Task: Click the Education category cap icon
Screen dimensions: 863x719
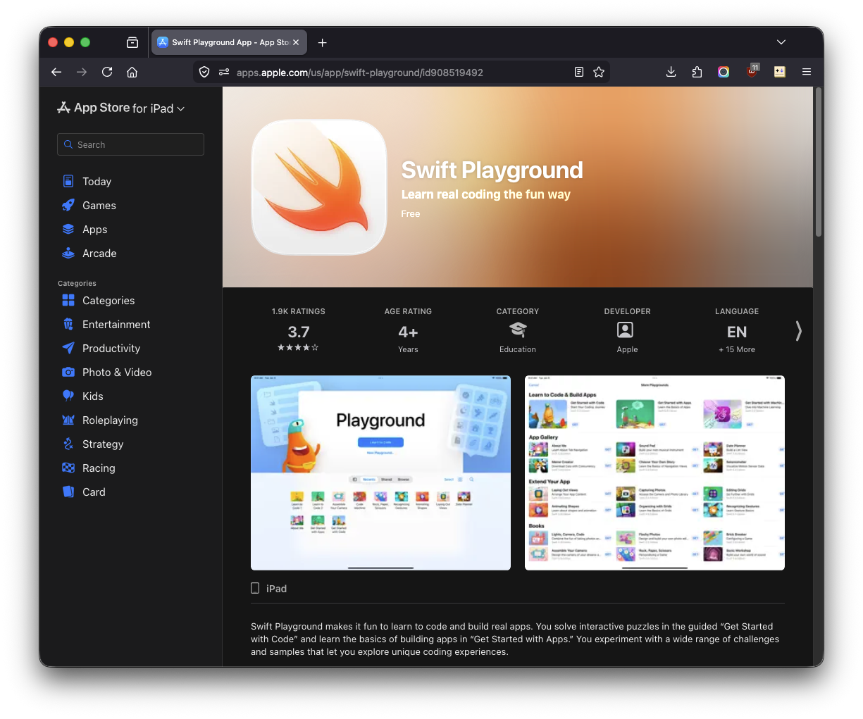Action: click(x=518, y=330)
